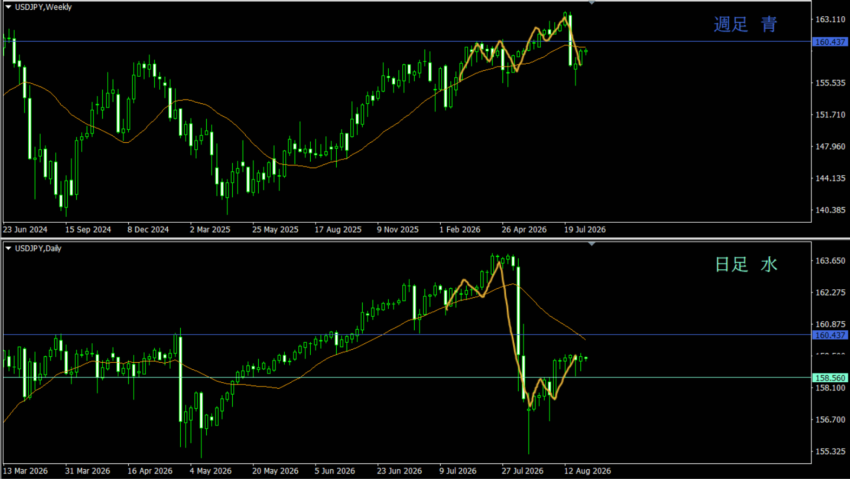Screen dimensions: 850x479
Task: Click the 147.960 price on Weekly scale
Action: coord(831,147)
